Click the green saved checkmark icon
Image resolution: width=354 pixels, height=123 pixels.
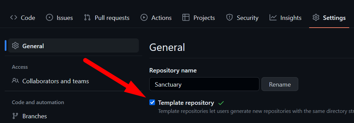[221, 103]
